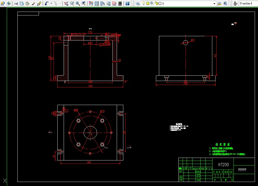
Task: Open the Text Style manager icon
Action: 236,4
